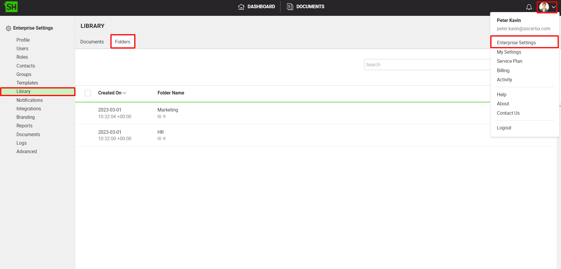Screen dimensions: 561x269
Task: Click the Enterprise Settings gear icon
Action: click(9, 28)
